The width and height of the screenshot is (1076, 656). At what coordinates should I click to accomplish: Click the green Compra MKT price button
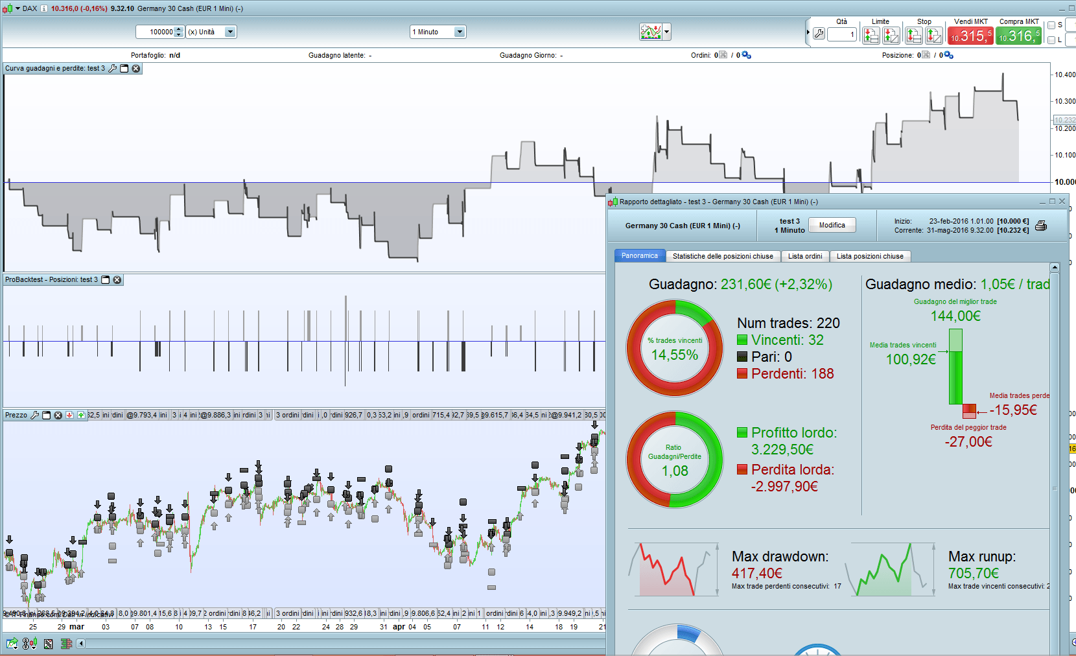click(x=1018, y=36)
